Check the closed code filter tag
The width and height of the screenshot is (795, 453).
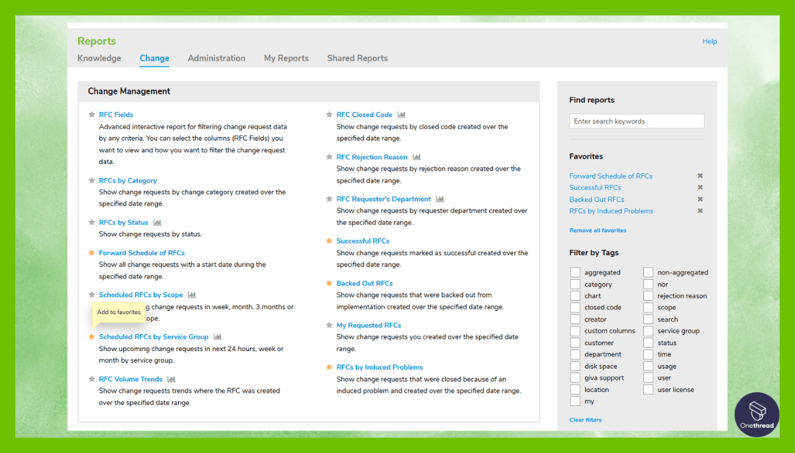[x=575, y=307]
